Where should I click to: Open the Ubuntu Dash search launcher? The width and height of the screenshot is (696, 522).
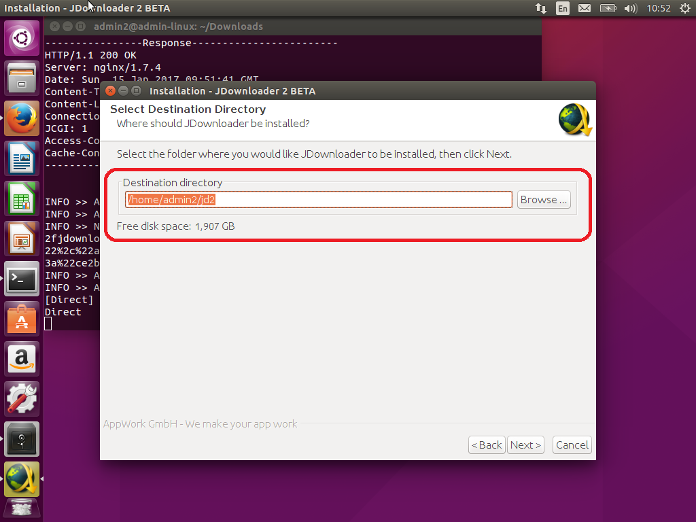pyautogui.click(x=22, y=38)
